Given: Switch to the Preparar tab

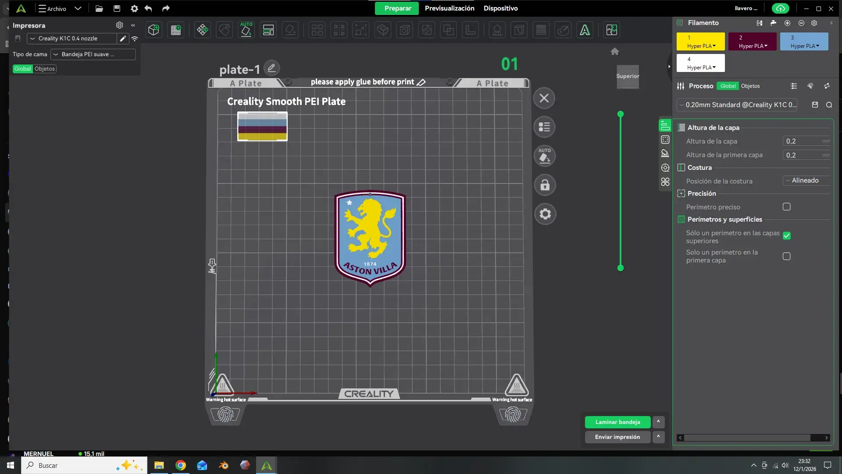Looking at the screenshot, I should click(x=398, y=8).
